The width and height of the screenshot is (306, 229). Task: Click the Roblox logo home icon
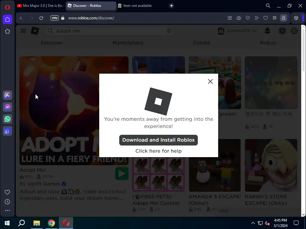click(35, 31)
